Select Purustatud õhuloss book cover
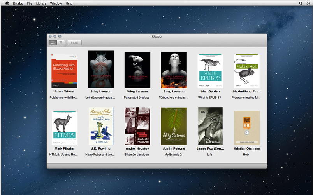Image resolution: width=313 pixels, height=195 pixels. tap(137, 70)
